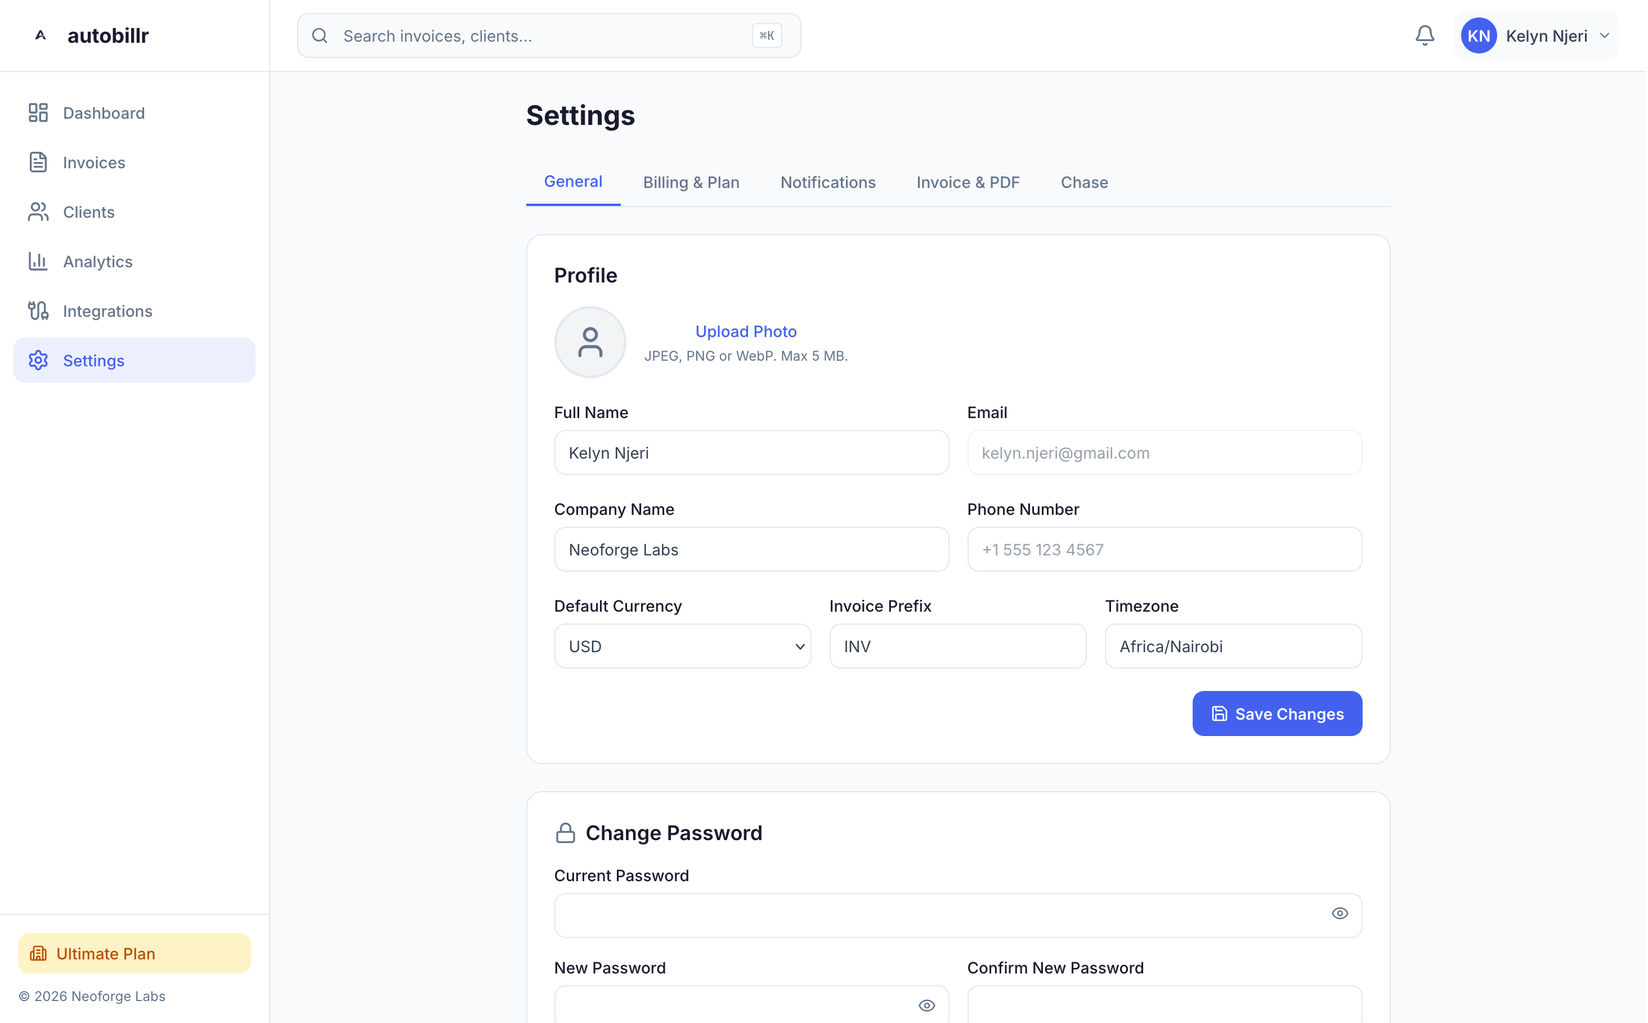This screenshot has width=1648, height=1023.
Task: Expand the Kelyn Njeri account menu
Action: [1537, 36]
